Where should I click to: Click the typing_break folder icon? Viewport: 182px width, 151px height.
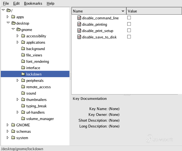click(23, 106)
